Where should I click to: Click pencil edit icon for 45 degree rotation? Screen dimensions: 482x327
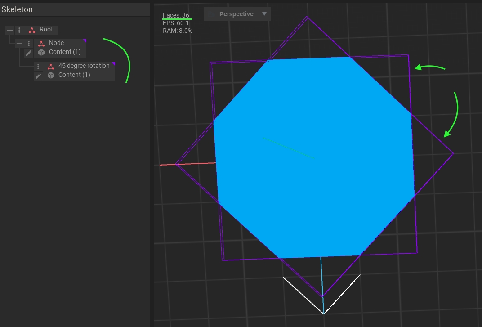click(38, 76)
